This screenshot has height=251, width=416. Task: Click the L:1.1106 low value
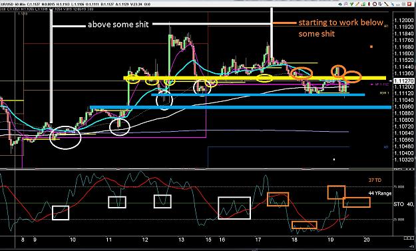[x=78, y=4]
